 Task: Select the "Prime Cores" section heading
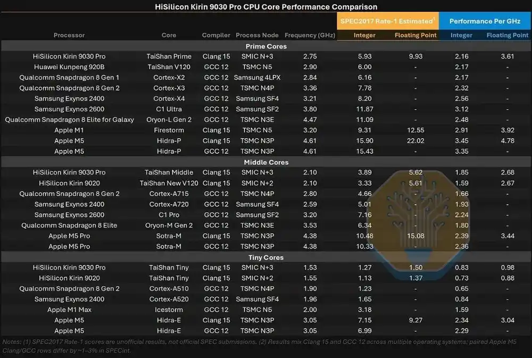(x=266, y=46)
